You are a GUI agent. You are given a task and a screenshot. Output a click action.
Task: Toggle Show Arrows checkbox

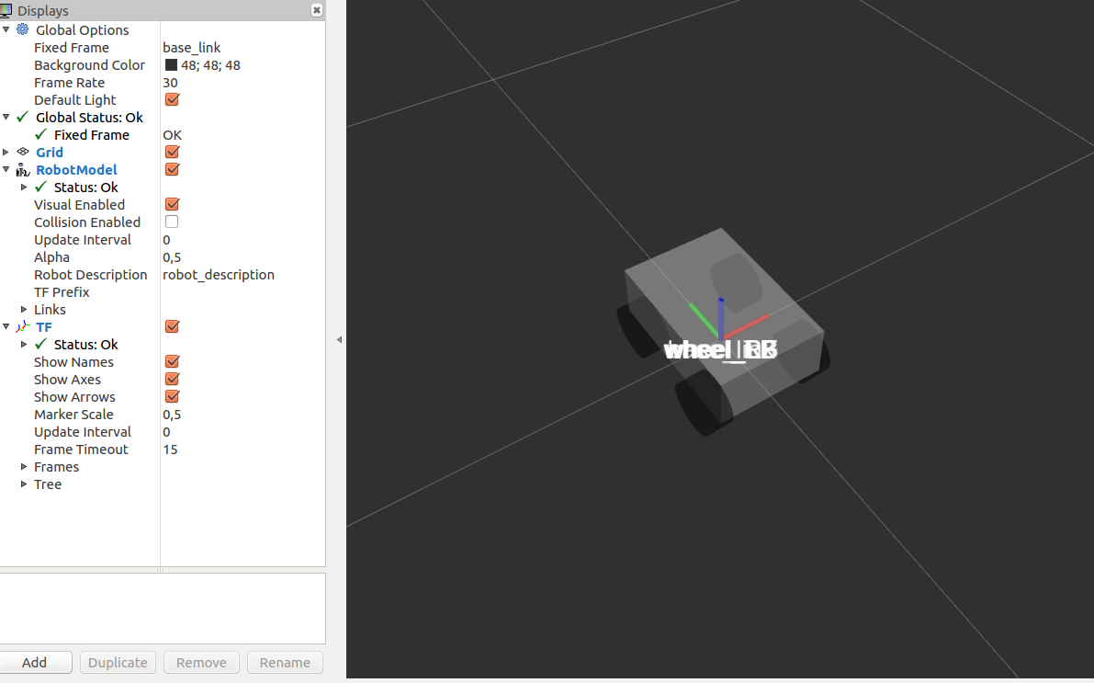pyautogui.click(x=172, y=396)
